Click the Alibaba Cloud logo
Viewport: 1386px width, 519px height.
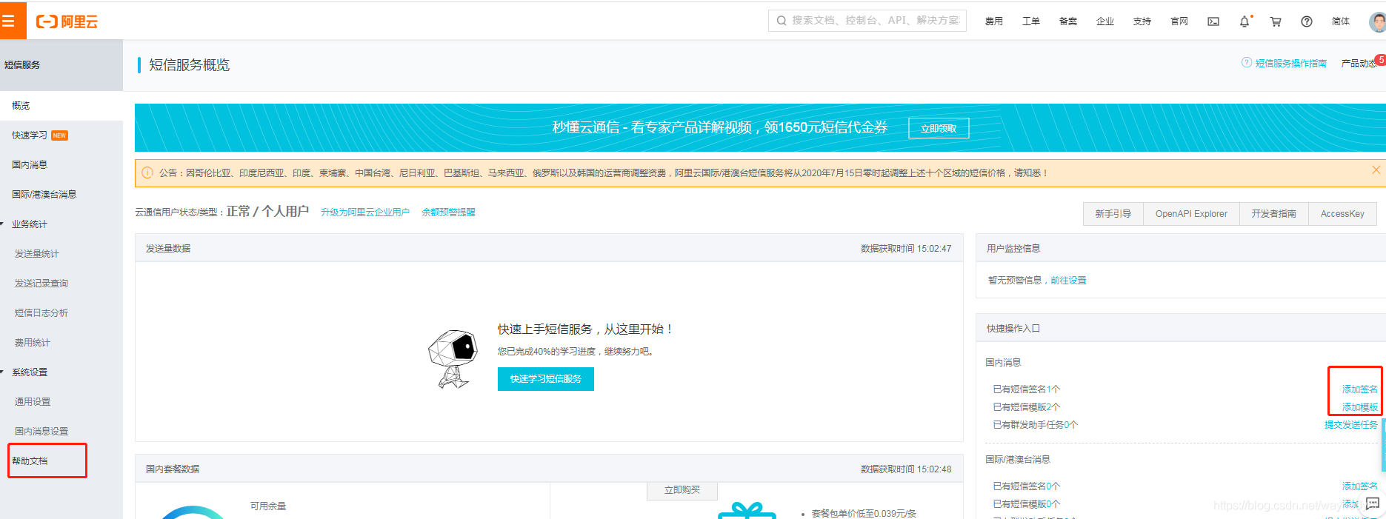[x=67, y=21]
